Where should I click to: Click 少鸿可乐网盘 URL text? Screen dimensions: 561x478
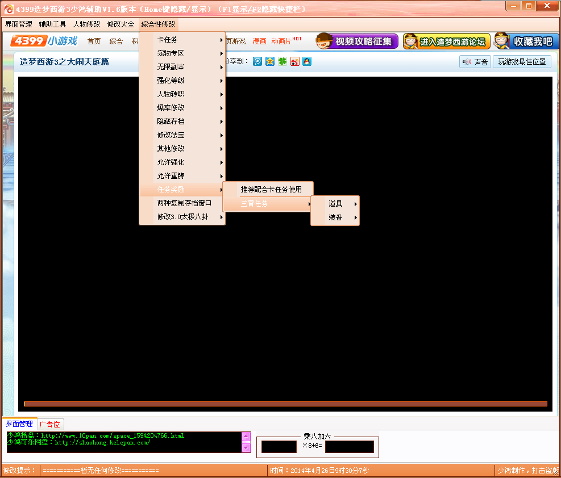pos(78,442)
